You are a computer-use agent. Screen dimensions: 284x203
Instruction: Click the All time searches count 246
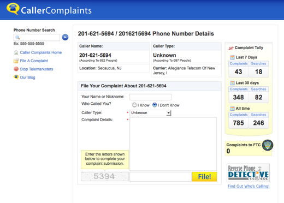259,123
